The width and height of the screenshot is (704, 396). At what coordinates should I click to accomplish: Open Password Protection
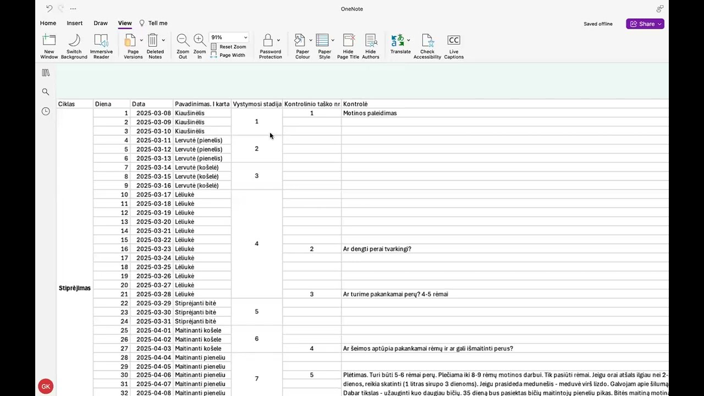click(269, 46)
